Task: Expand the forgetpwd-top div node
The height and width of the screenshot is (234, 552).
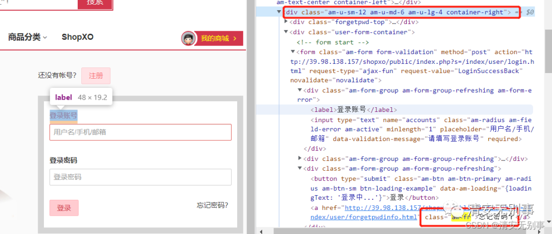Action: click(x=286, y=22)
